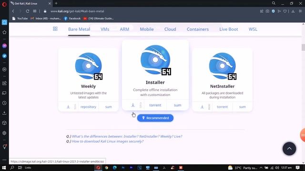Open Twitter in the sidebar
Viewport: 305px width, 171px height.
[x=4, y=56]
